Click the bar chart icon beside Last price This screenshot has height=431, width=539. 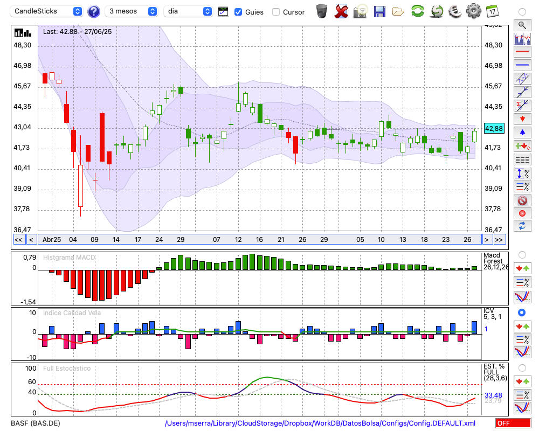pos(23,33)
